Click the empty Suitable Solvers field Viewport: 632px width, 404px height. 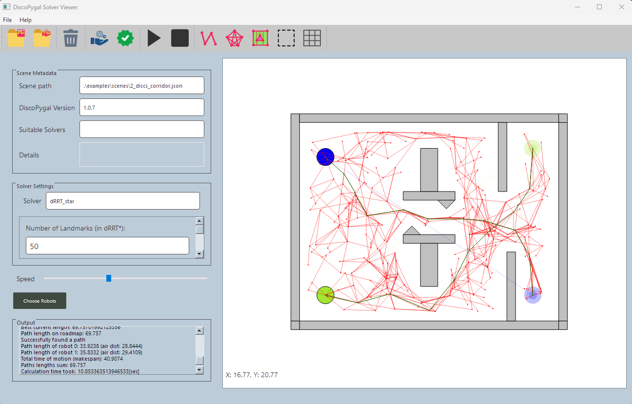pos(141,129)
